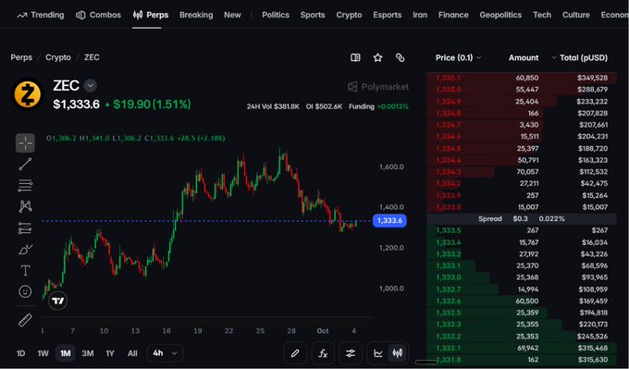Open the market guide book icon
The image size is (629, 369).
point(355,57)
